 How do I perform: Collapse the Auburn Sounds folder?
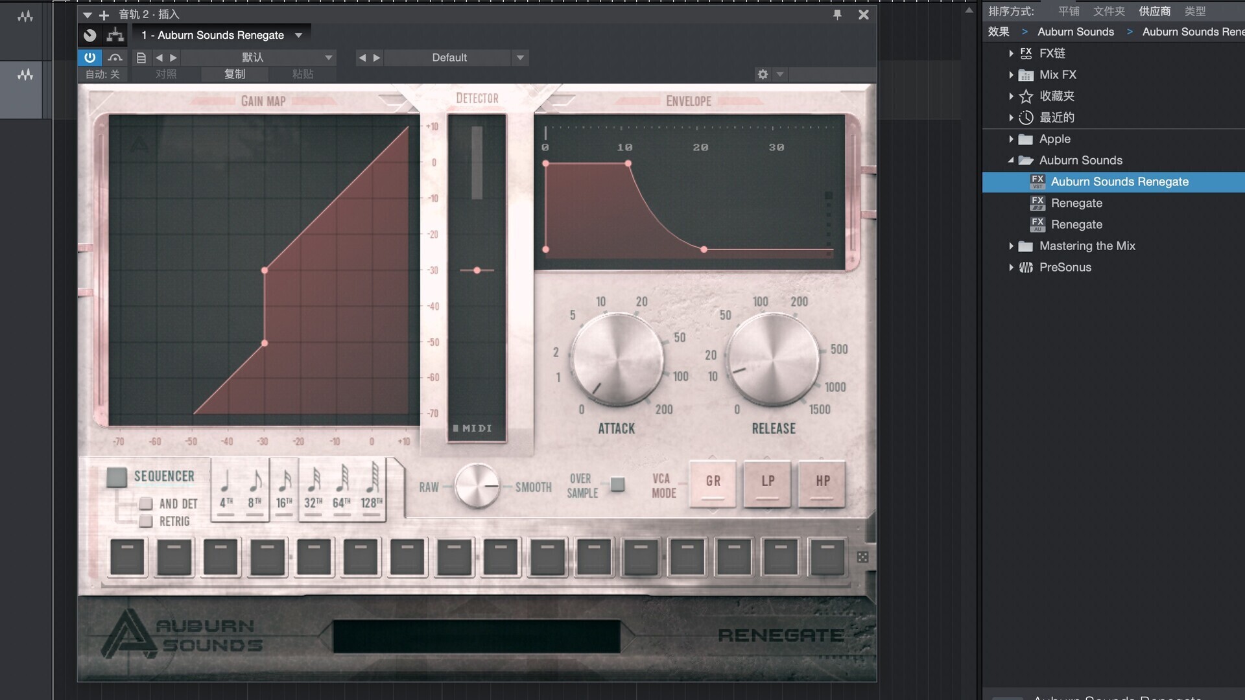coord(1011,160)
